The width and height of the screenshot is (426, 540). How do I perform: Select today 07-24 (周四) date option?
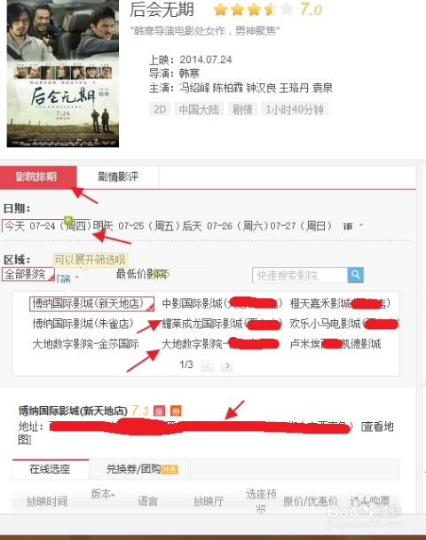(47, 226)
